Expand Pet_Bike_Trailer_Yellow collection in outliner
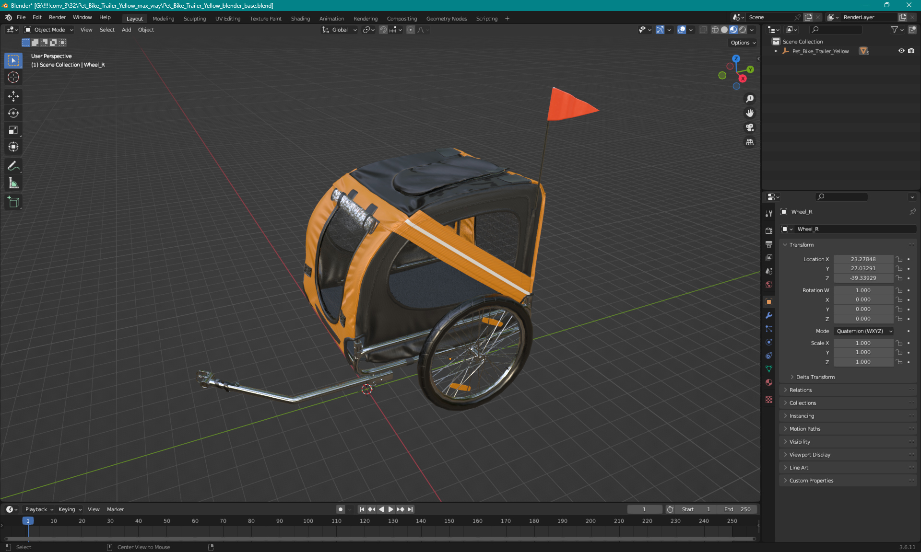 (x=776, y=51)
